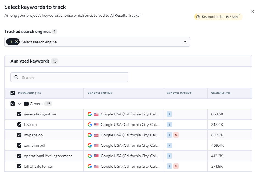Click the magnifying glass in the search bar
Viewport: 257px width, 172px height.
16,77
